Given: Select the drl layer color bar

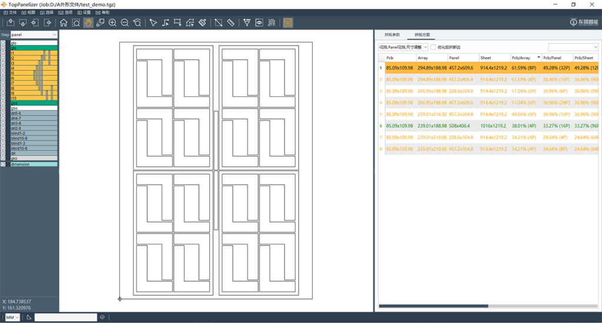Looking at the screenshot, I should 34,153.
